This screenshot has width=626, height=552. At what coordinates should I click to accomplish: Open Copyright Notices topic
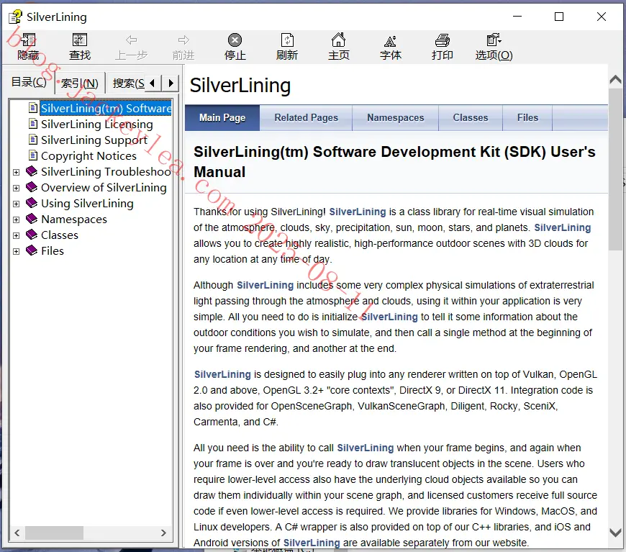point(89,155)
